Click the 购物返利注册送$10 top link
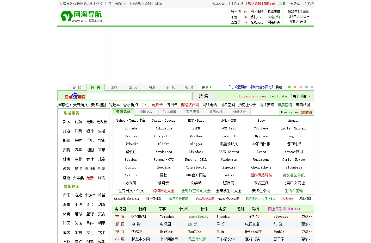This screenshot has height=243, width=371. coord(261,4)
